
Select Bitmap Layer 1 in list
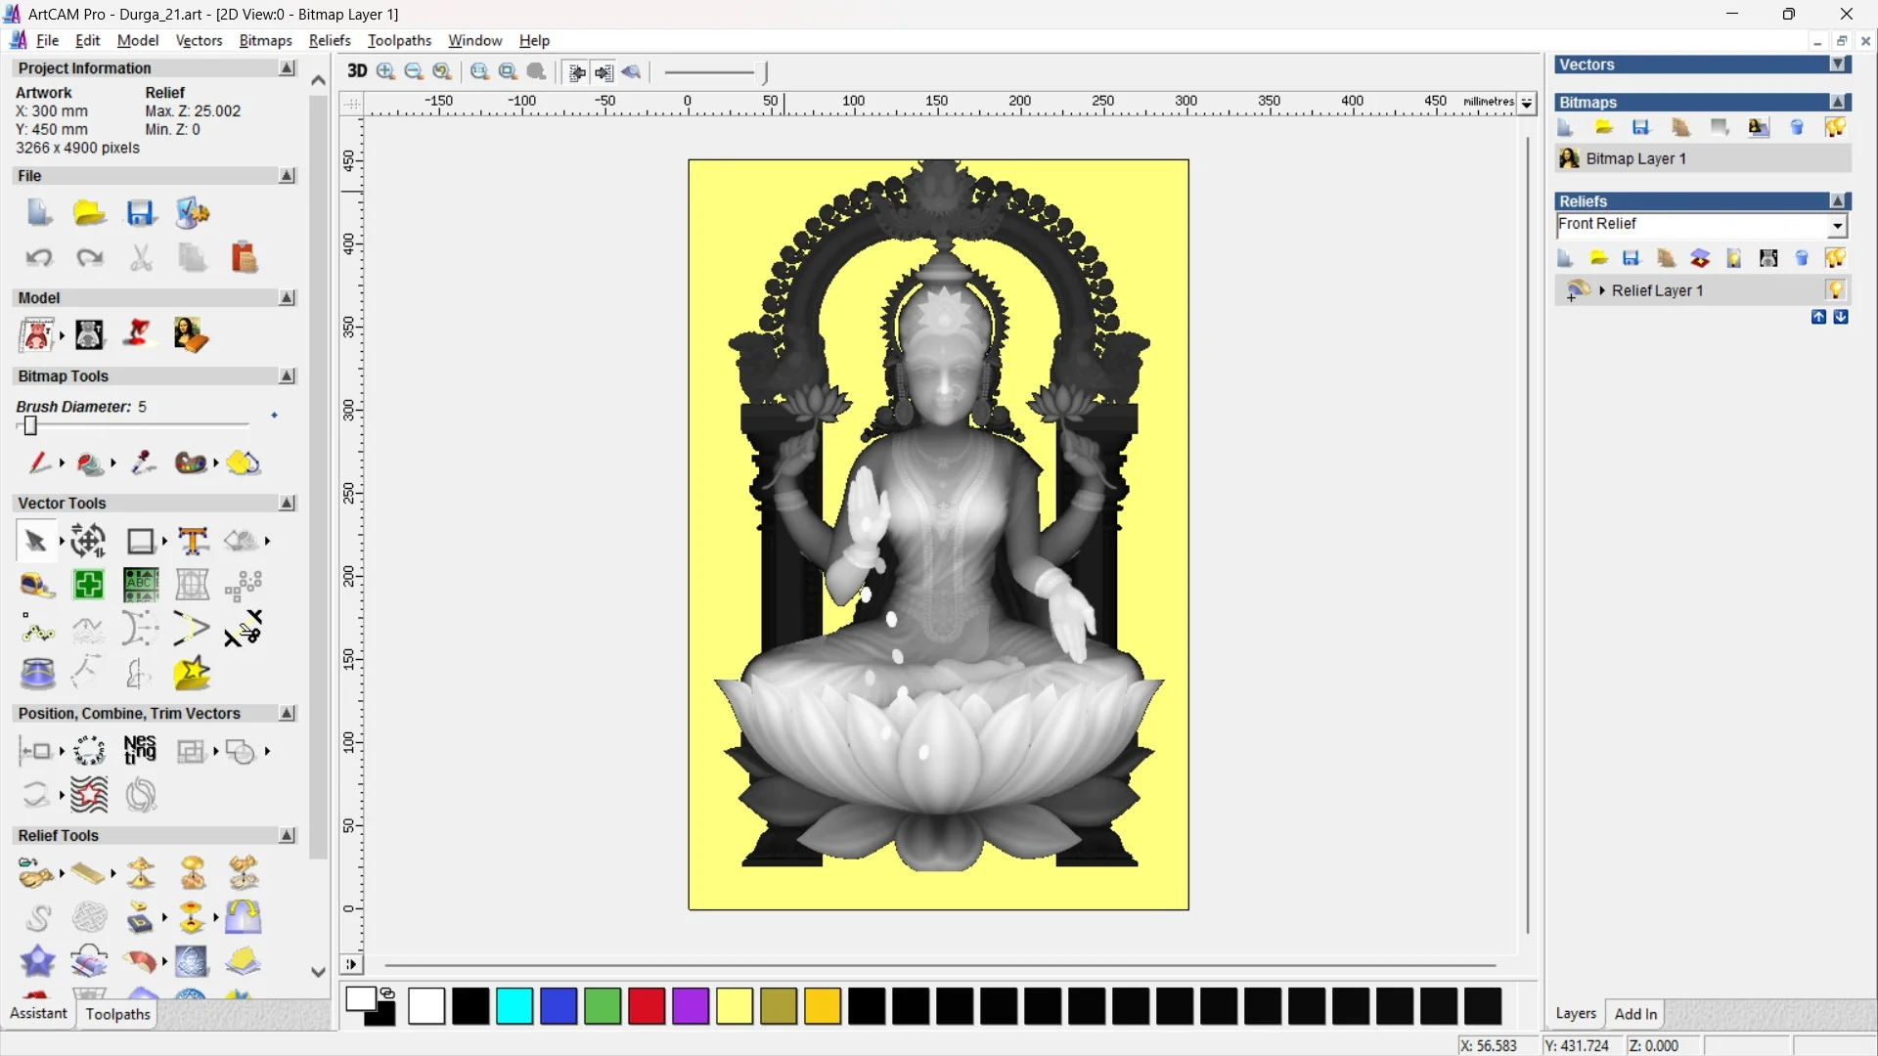1635,158
